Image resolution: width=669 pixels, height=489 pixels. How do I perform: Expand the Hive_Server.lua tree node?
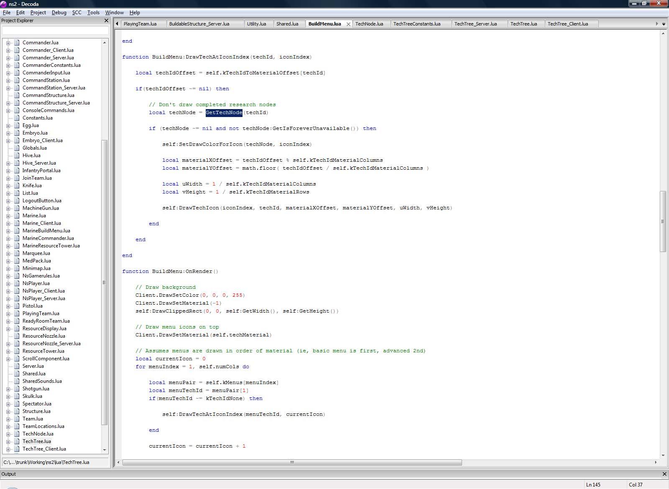click(x=8, y=163)
